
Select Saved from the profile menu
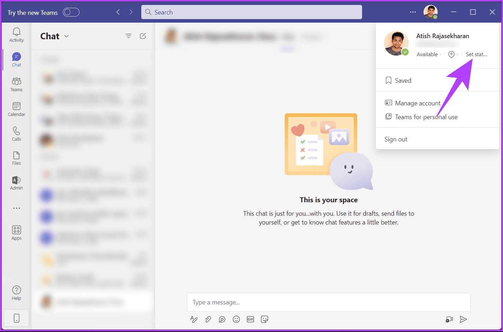[x=403, y=80]
